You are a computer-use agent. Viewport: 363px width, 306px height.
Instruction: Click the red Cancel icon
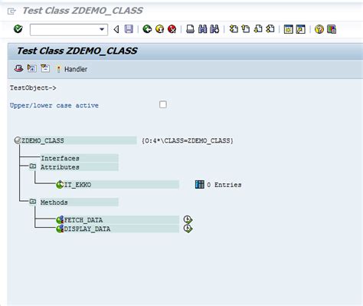point(172,29)
